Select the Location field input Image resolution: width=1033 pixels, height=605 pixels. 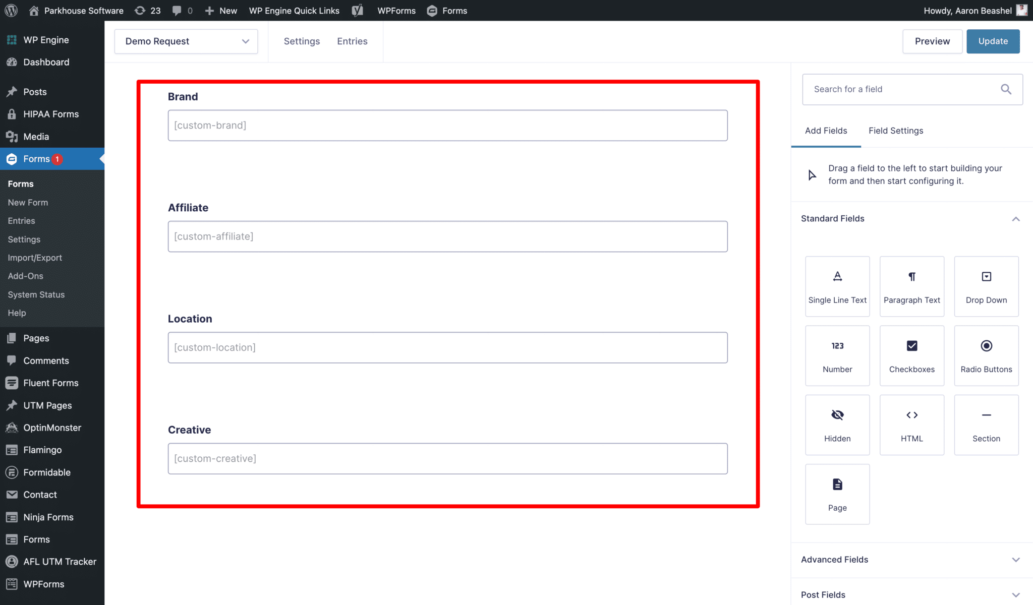pyautogui.click(x=447, y=347)
